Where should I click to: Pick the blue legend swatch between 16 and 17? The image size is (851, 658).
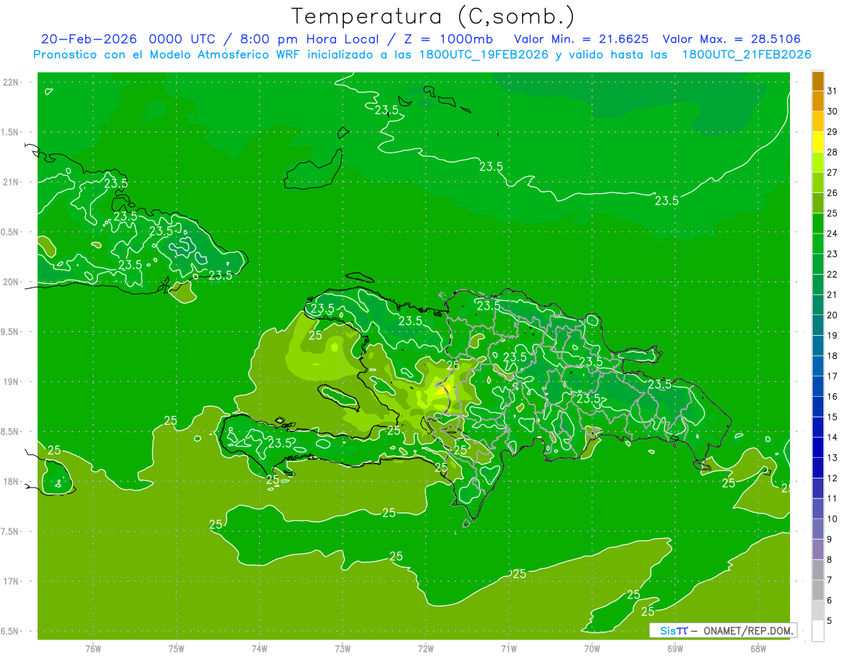click(818, 387)
